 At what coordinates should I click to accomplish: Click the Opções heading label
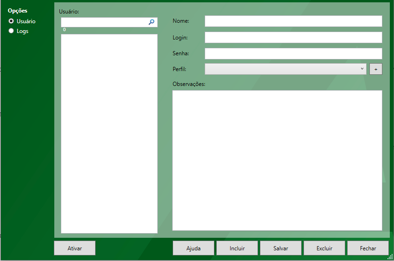(18, 11)
